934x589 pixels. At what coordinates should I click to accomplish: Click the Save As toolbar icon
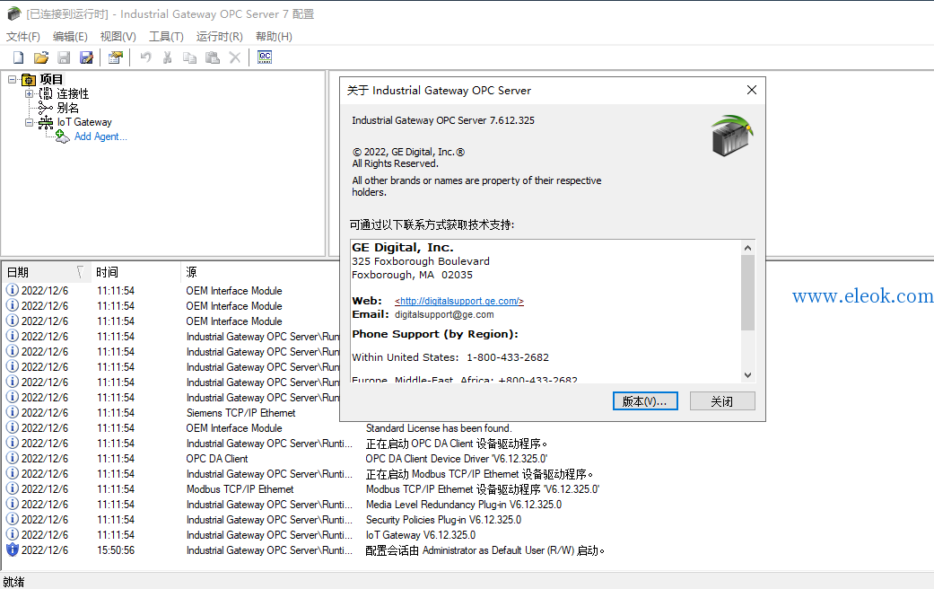pos(86,57)
